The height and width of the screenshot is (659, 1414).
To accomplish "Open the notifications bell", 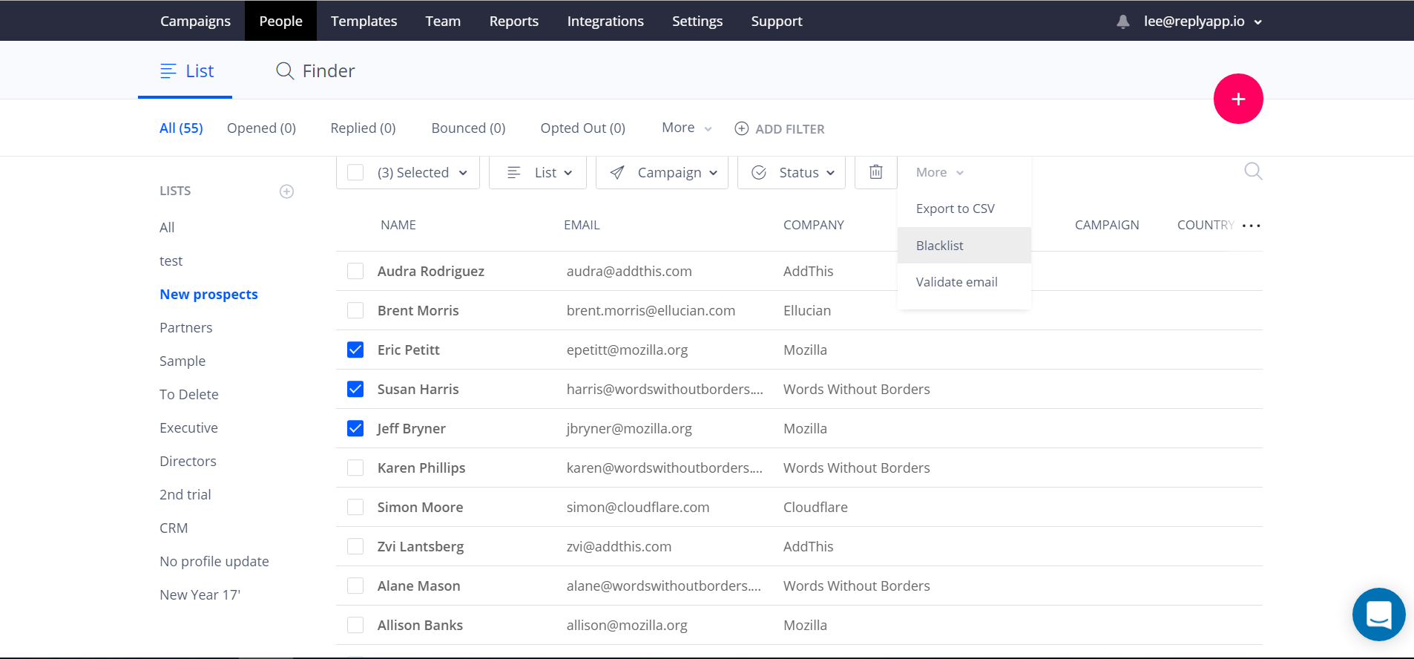I will (x=1123, y=22).
